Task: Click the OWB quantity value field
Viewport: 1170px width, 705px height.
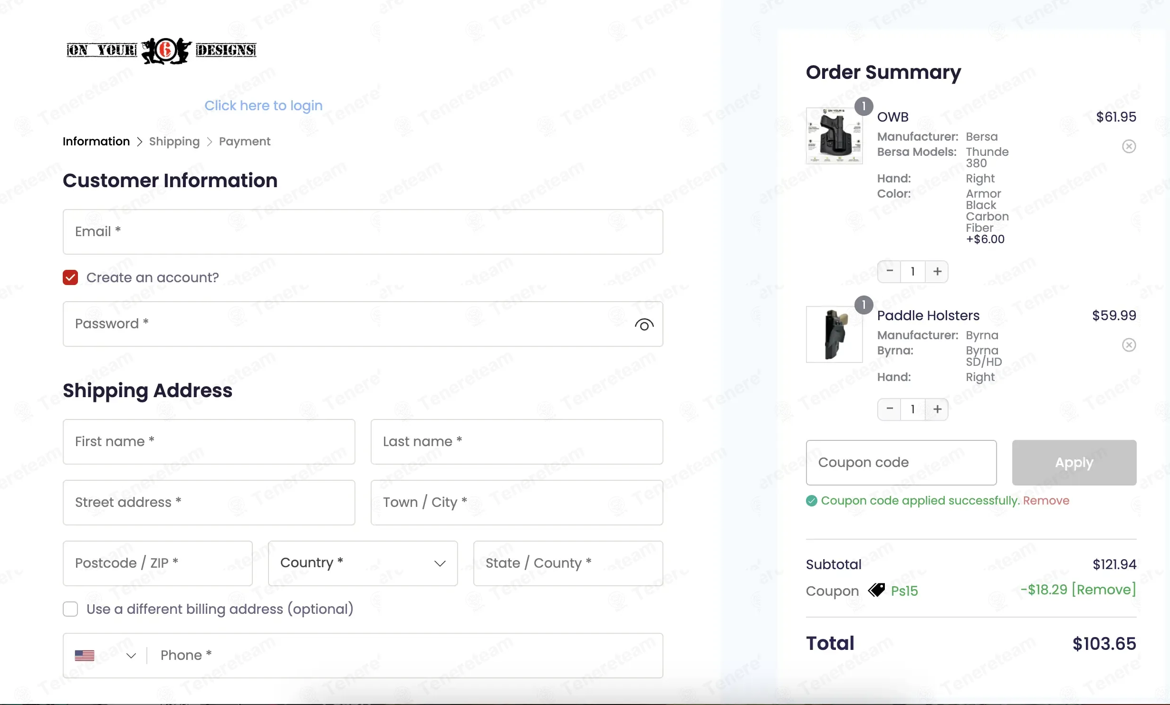Action: [x=913, y=271]
